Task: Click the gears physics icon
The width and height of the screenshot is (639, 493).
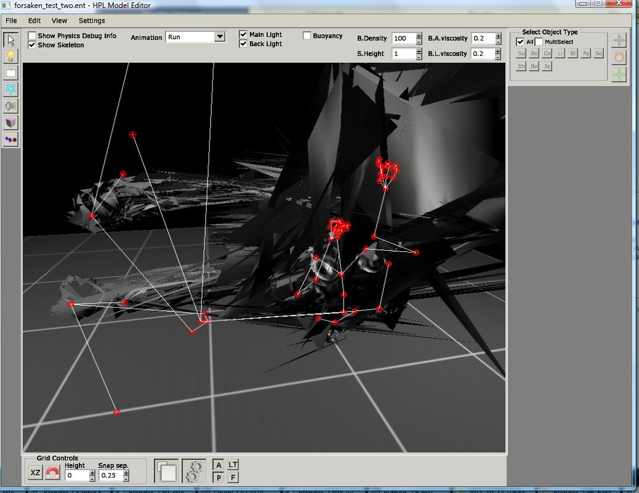Action: coord(193,471)
